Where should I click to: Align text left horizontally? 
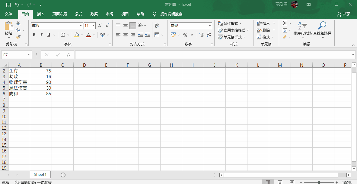(x=118, y=35)
